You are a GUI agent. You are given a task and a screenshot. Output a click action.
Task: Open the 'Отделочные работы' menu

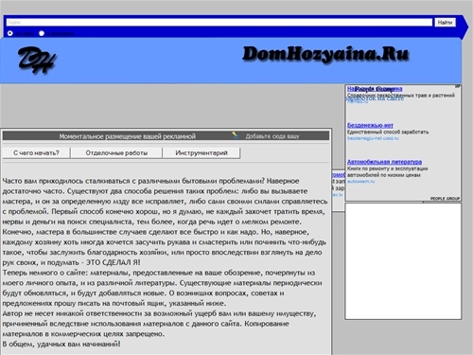[116, 153]
